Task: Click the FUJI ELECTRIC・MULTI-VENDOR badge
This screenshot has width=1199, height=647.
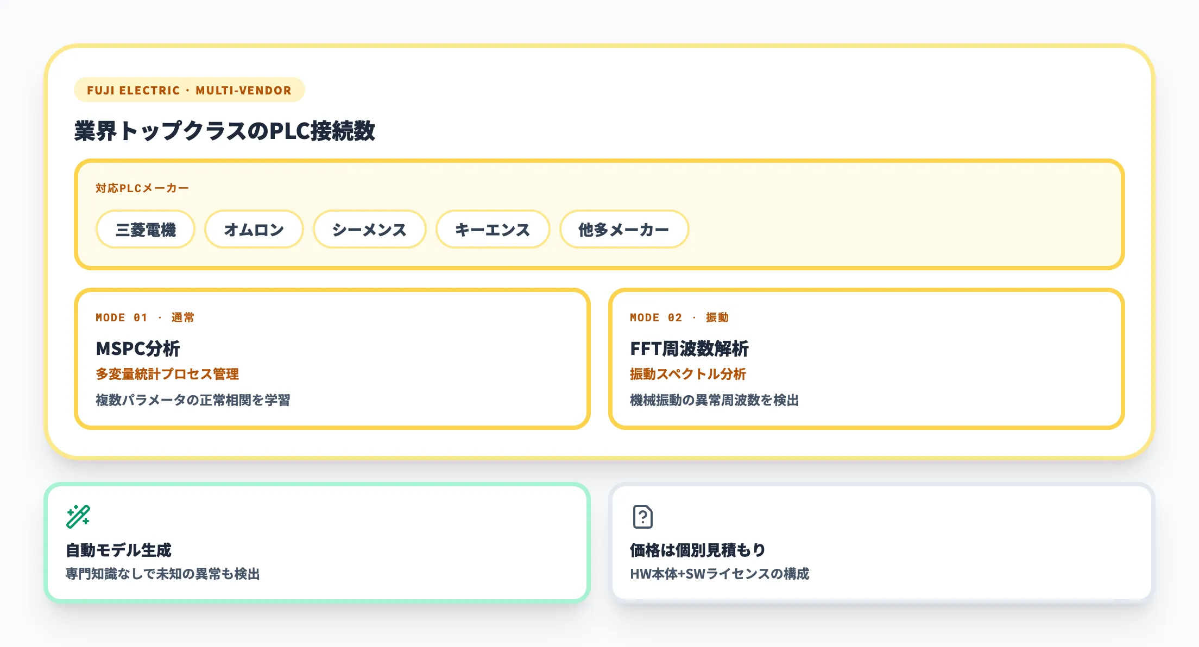Action: 188,90
